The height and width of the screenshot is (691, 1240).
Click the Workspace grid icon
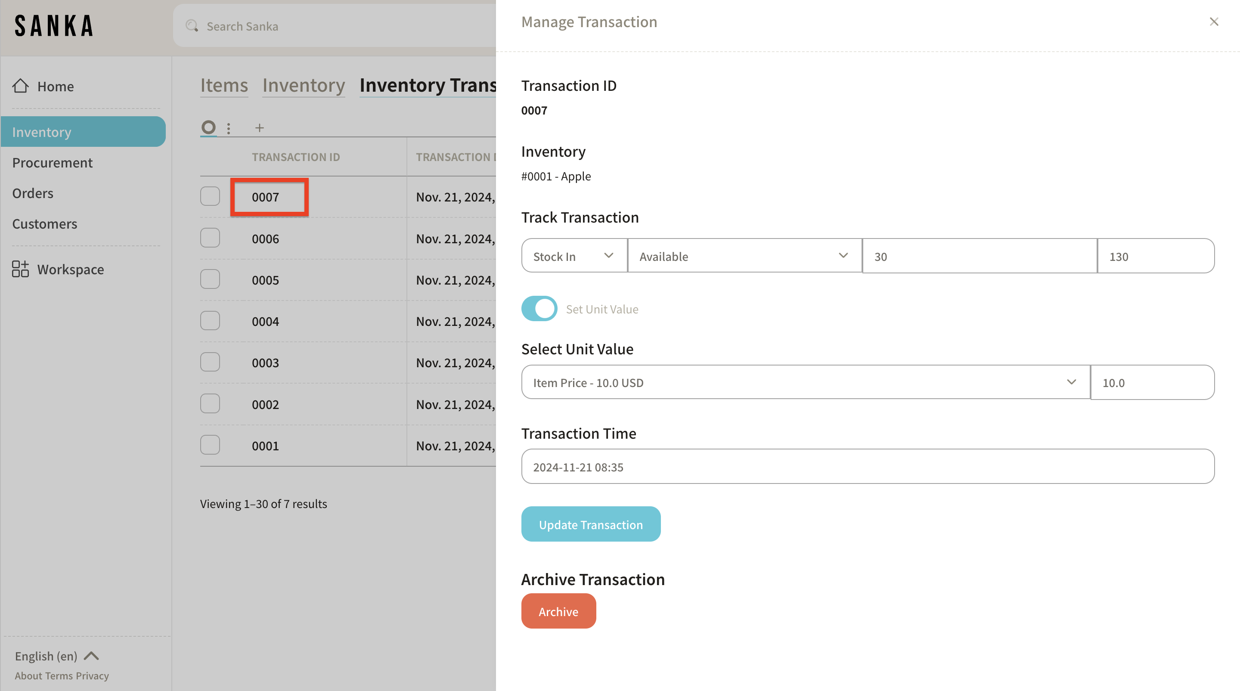(x=20, y=269)
